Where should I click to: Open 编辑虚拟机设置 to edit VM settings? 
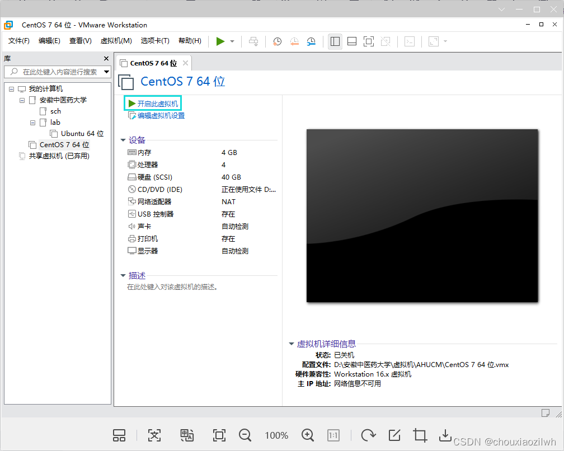[x=161, y=115]
